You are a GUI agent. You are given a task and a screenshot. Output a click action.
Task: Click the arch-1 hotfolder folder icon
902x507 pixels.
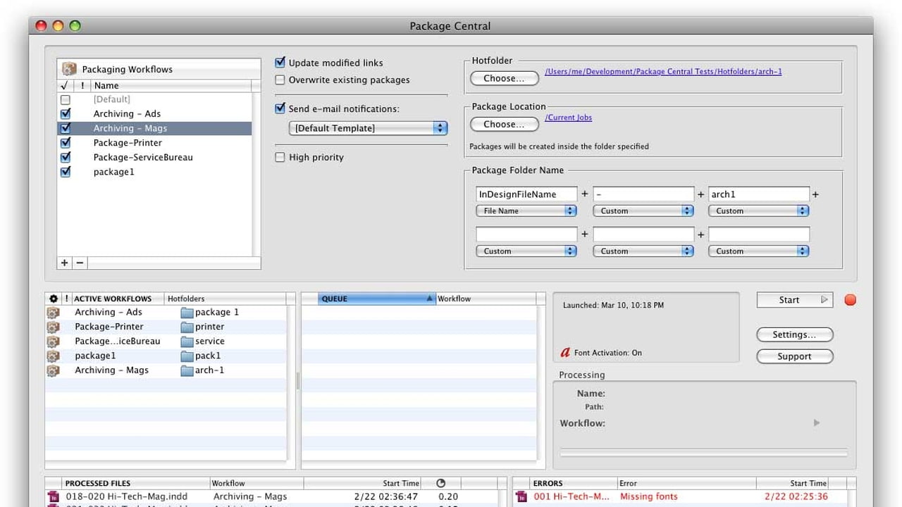point(187,370)
